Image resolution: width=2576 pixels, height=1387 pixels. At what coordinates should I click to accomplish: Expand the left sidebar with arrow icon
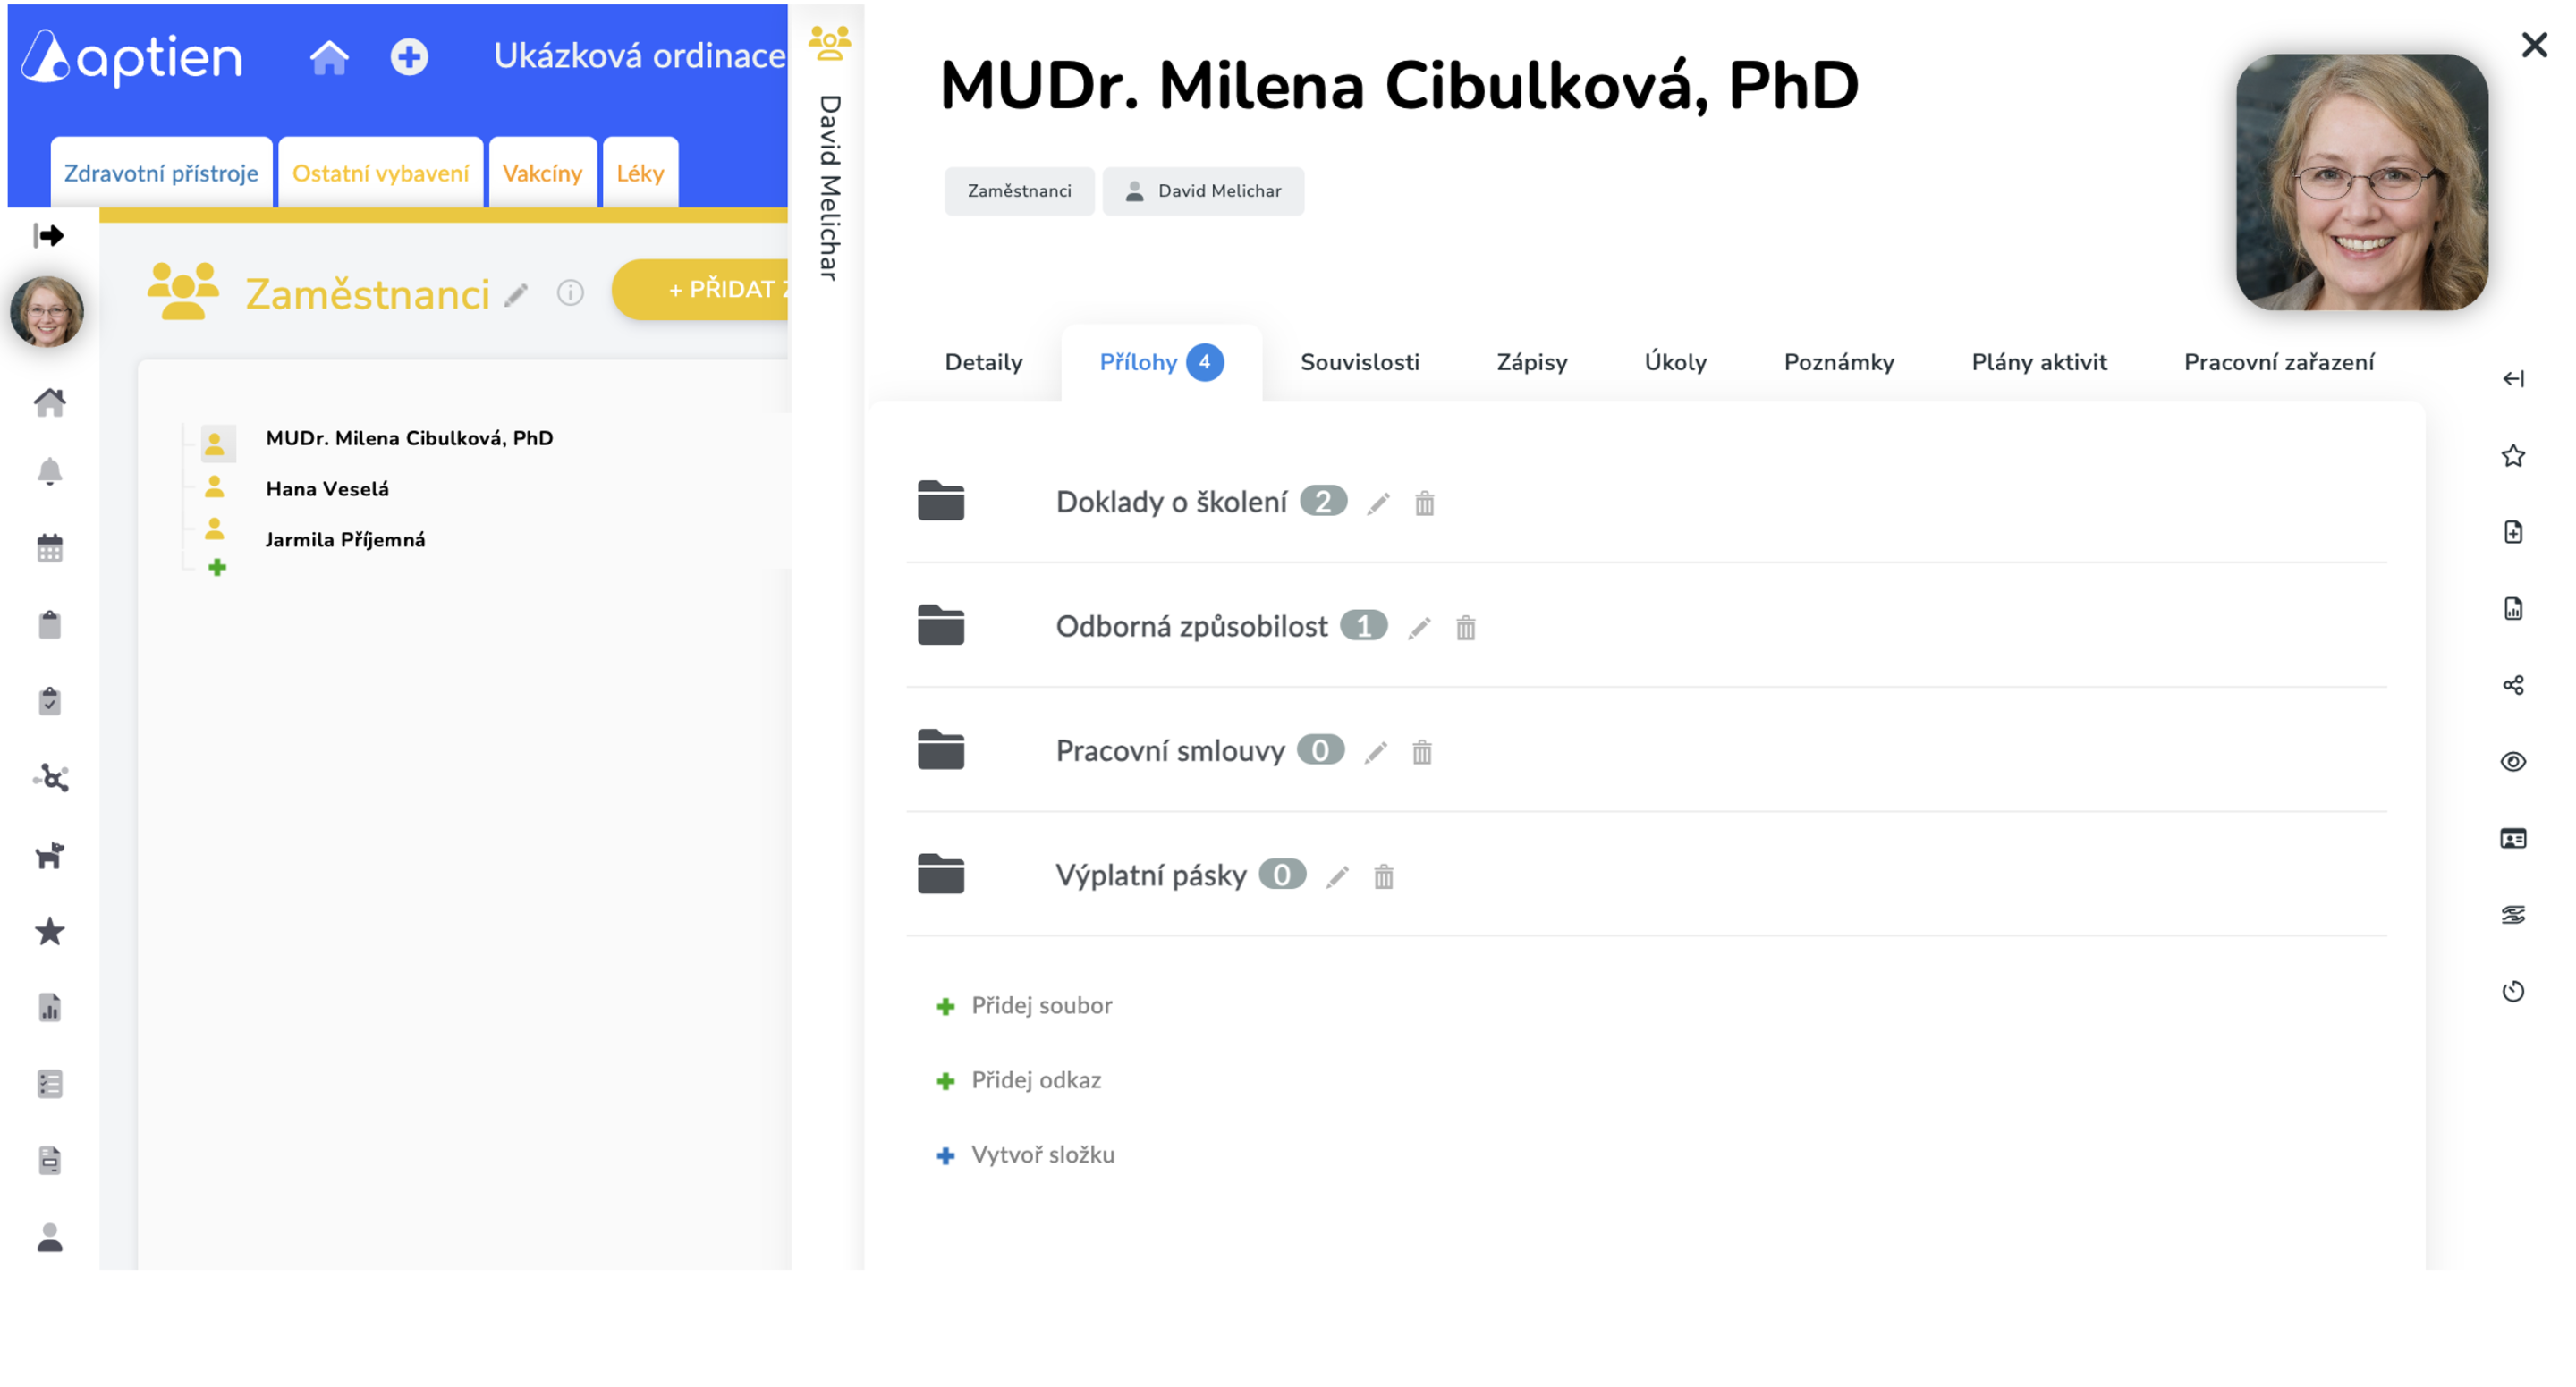point(48,235)
